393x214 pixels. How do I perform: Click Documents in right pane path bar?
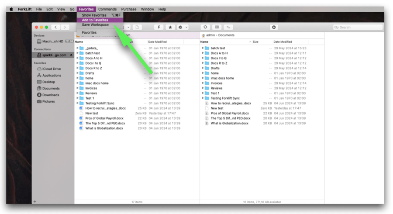tap(226, 35)
